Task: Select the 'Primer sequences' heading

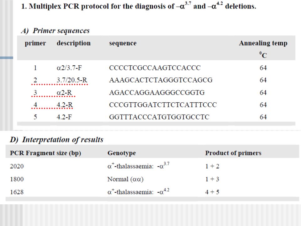Action: coord(55,30)
